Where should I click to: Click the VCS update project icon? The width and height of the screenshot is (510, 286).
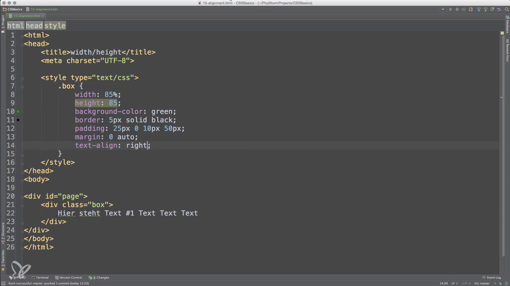[x=479, y=9]
